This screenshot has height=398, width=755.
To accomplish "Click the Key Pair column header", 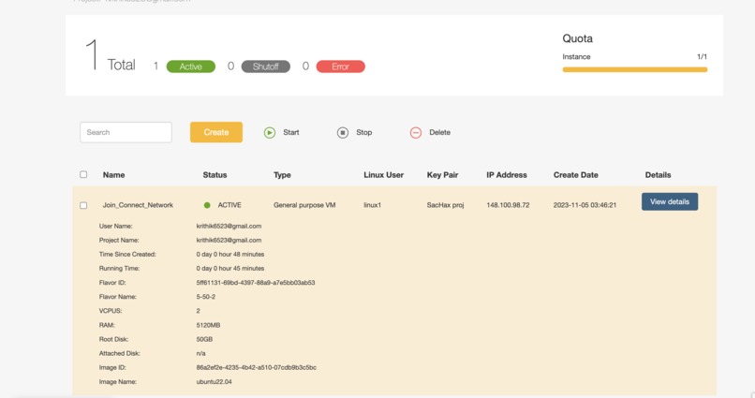I will coord(442,175).
